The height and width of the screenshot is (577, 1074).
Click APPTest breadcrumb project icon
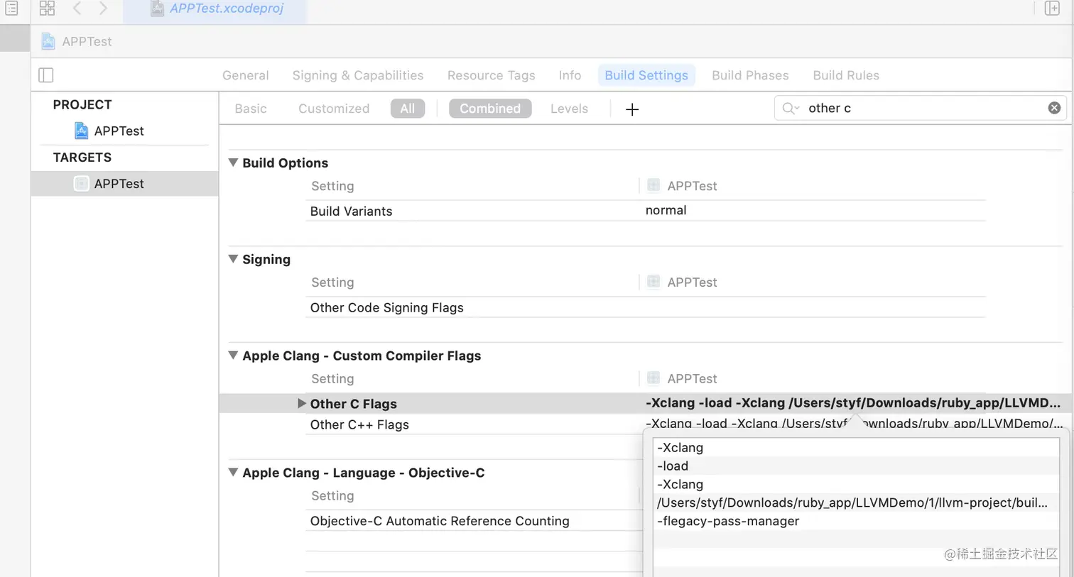48,41
